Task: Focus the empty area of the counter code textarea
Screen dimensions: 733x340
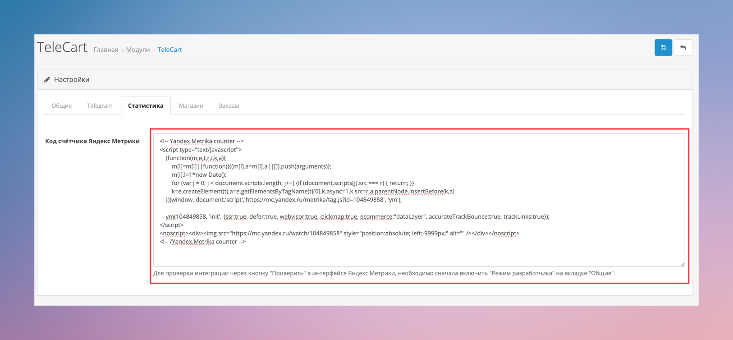Action: tap(418, 256)
